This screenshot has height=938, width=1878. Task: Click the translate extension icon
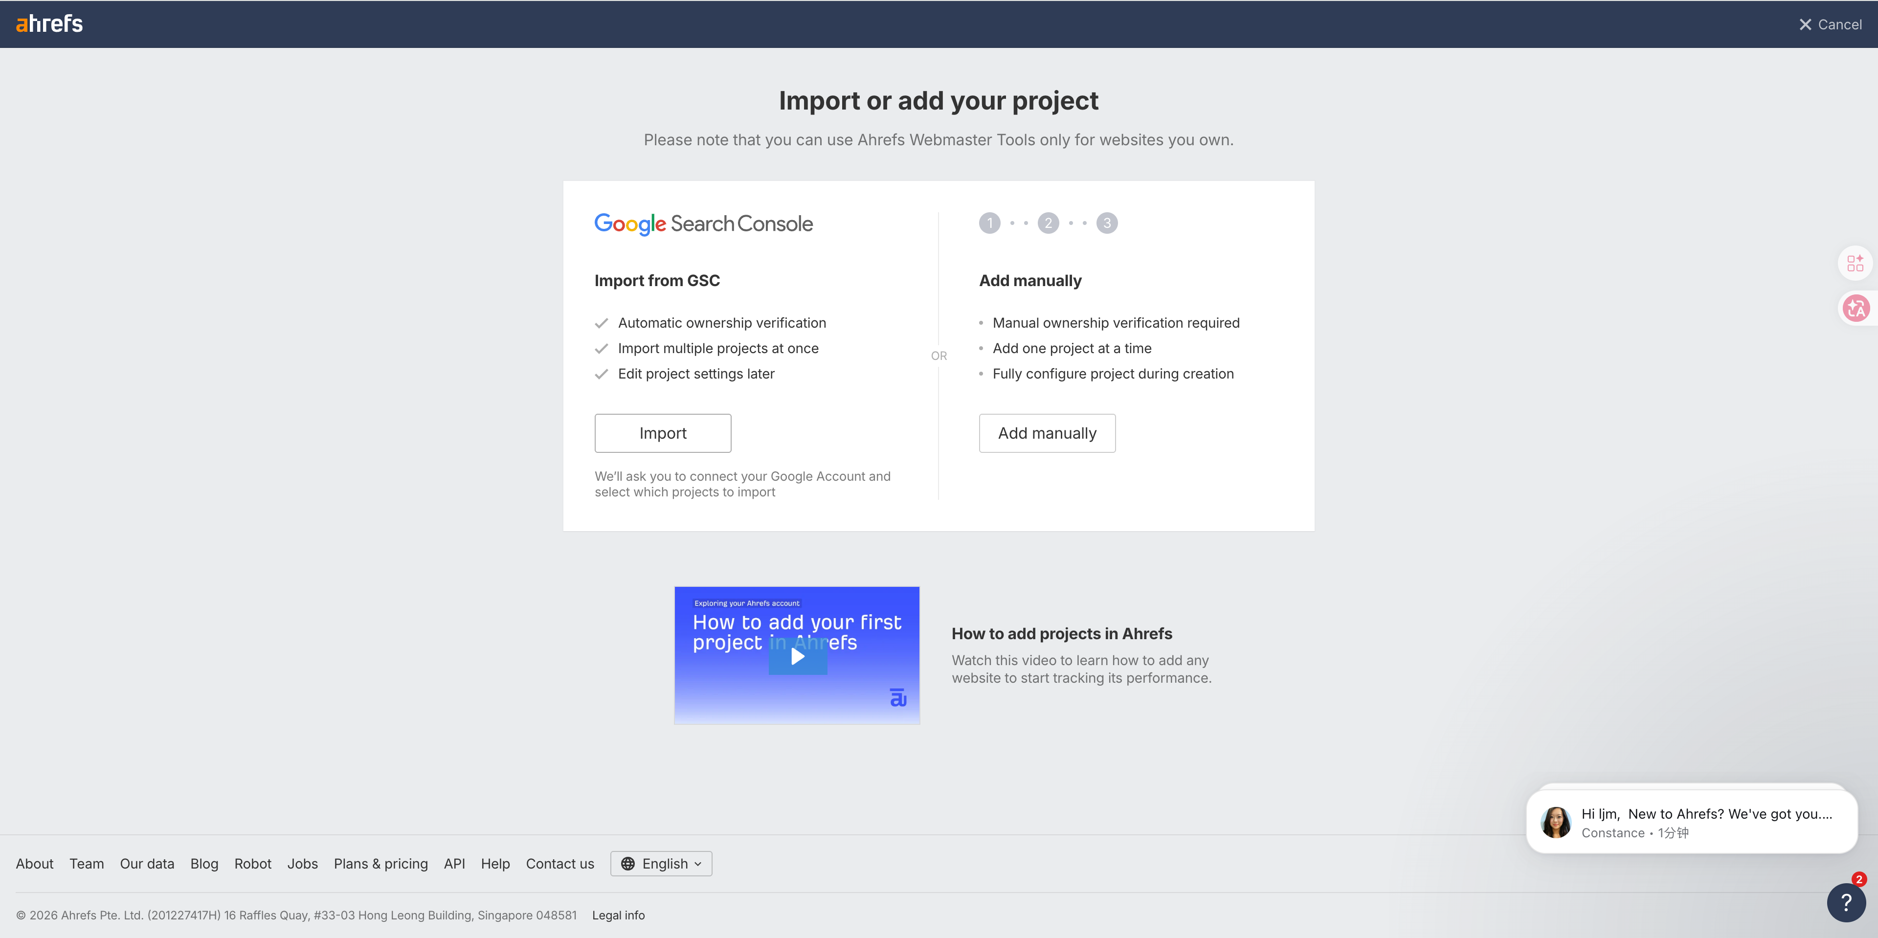coord(1856,308)
